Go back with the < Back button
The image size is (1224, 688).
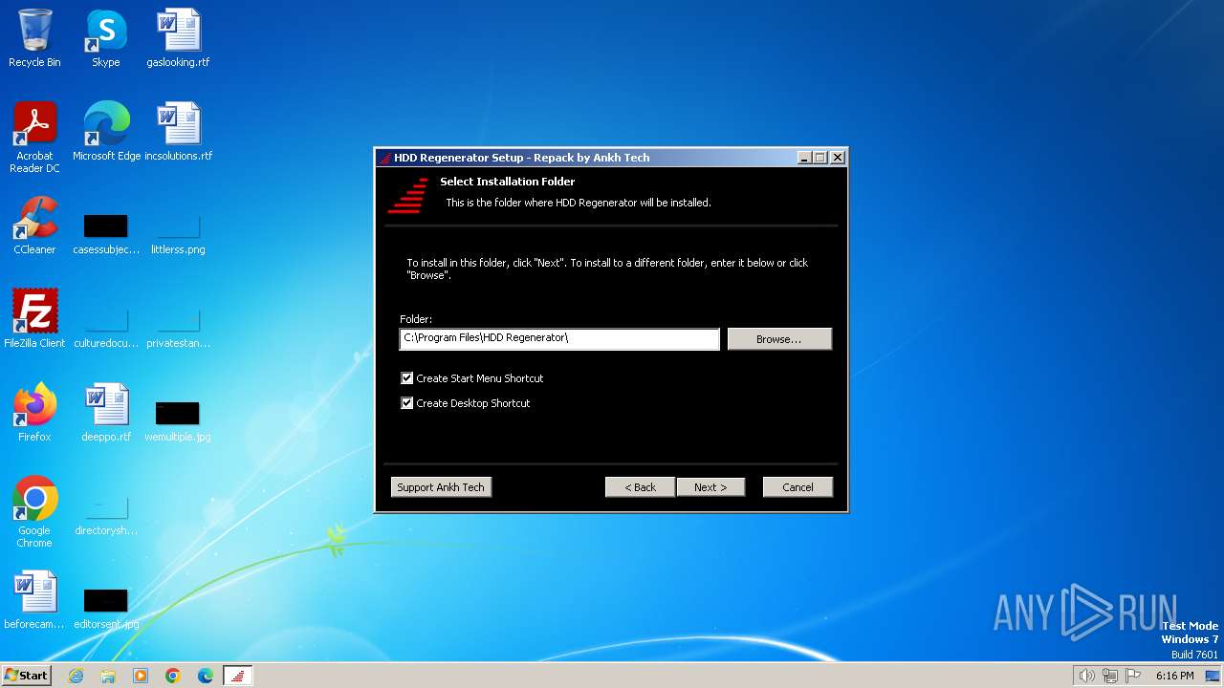click(x=640, y=487)
